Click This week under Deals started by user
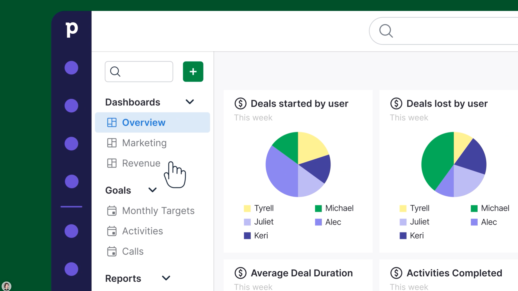The height and width of the screenshot is (291, 518). tap(253, 118)
